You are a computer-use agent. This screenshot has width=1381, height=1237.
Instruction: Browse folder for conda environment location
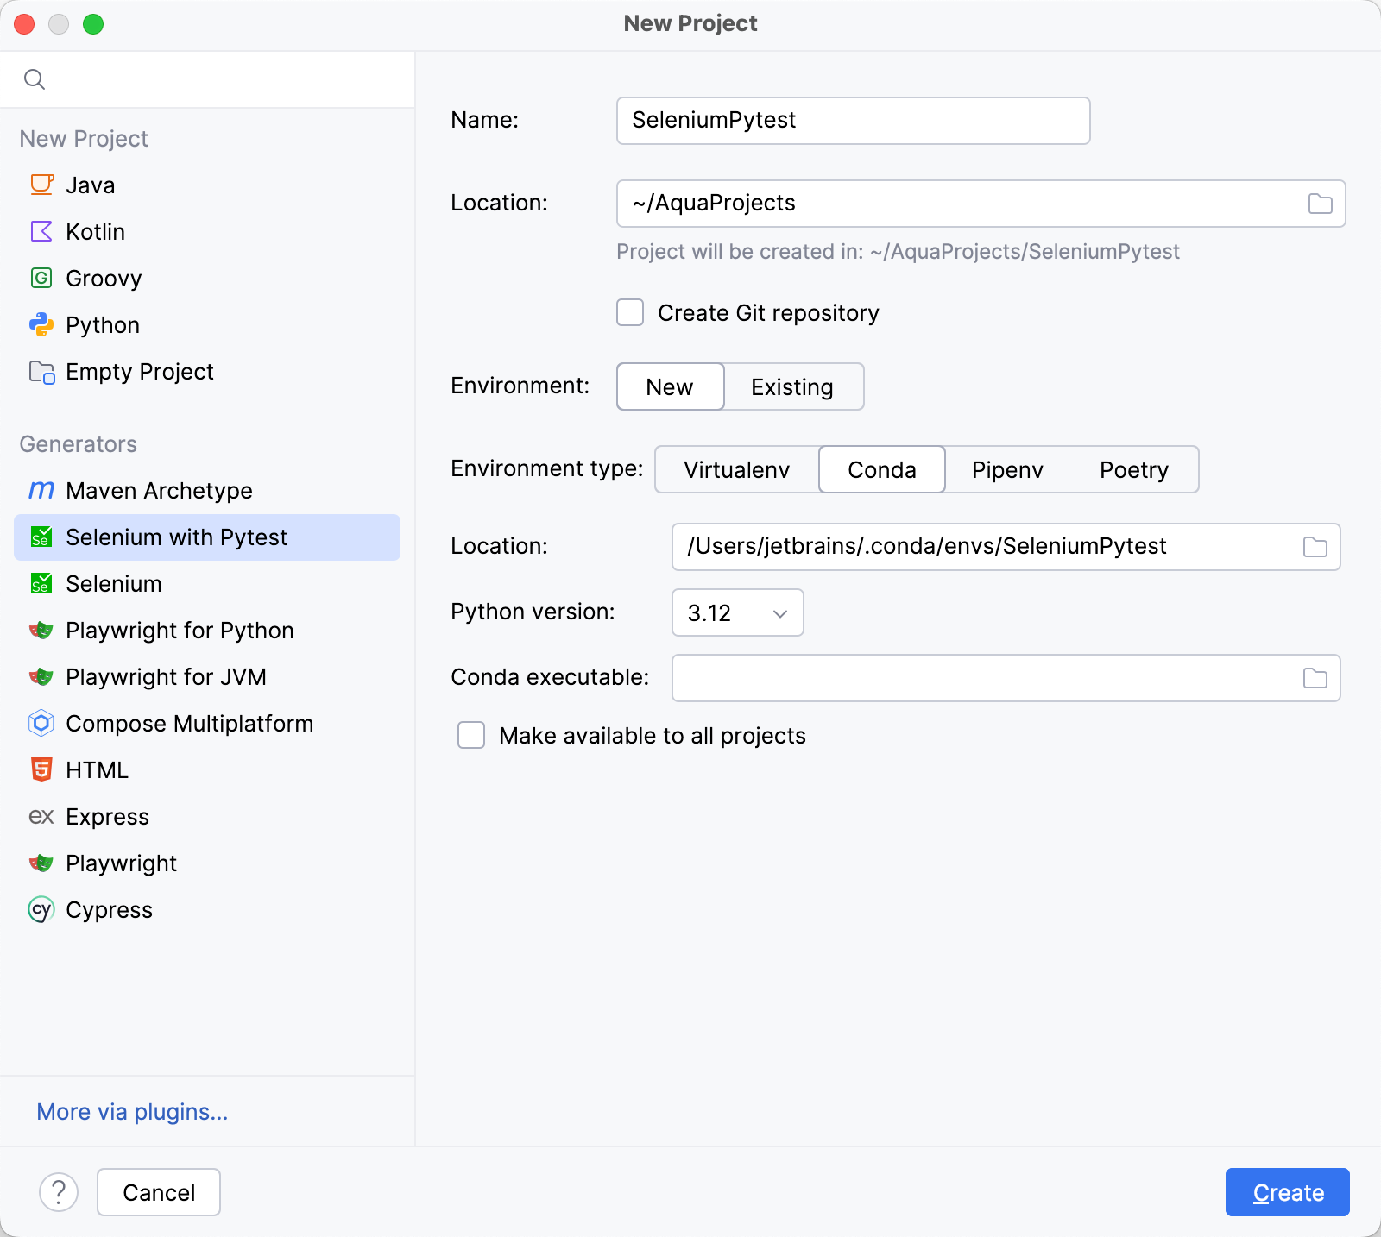[x=1315, y=547]
